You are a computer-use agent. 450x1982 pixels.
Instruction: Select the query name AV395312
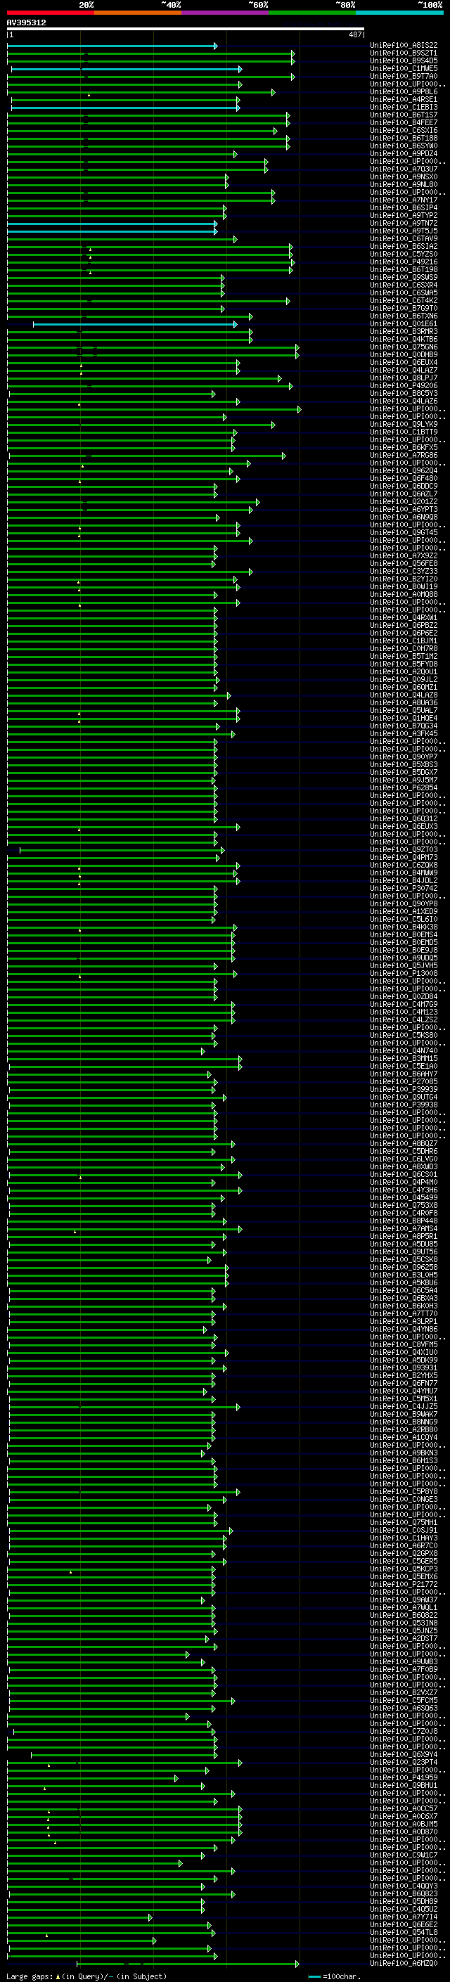pos(26,22)
